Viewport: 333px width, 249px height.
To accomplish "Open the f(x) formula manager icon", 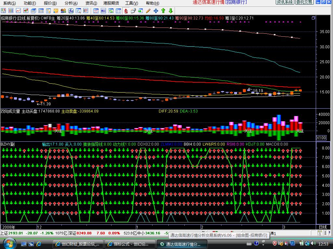I will pyautogui.click(x=71, y=11).
